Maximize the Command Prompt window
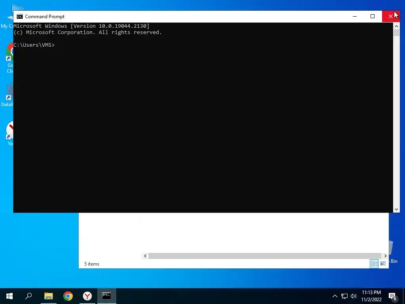405x304 pixels. (x=373, y=16)
